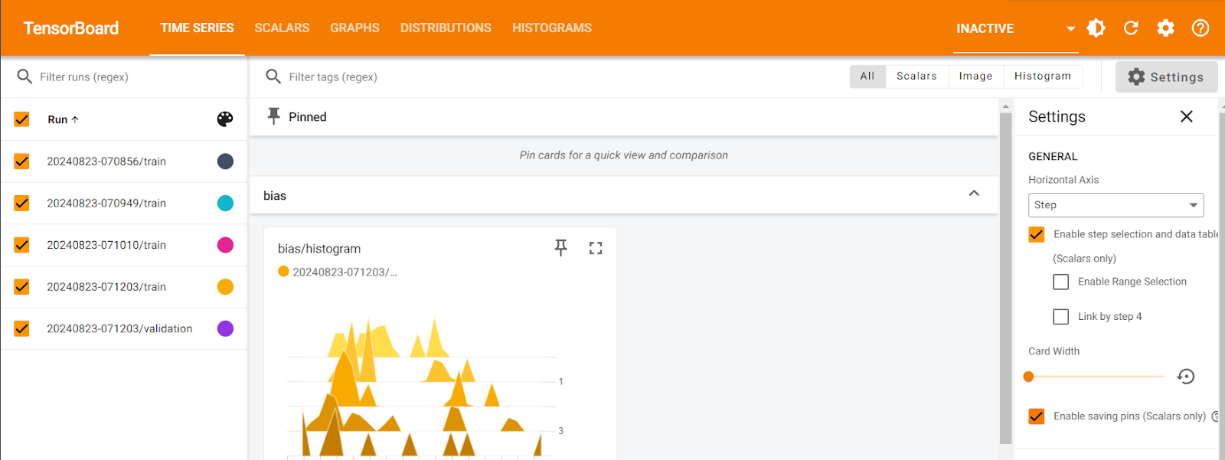The image size is (1225, 460).
Task: Filter cards by Image
Action: pos(975,77)
